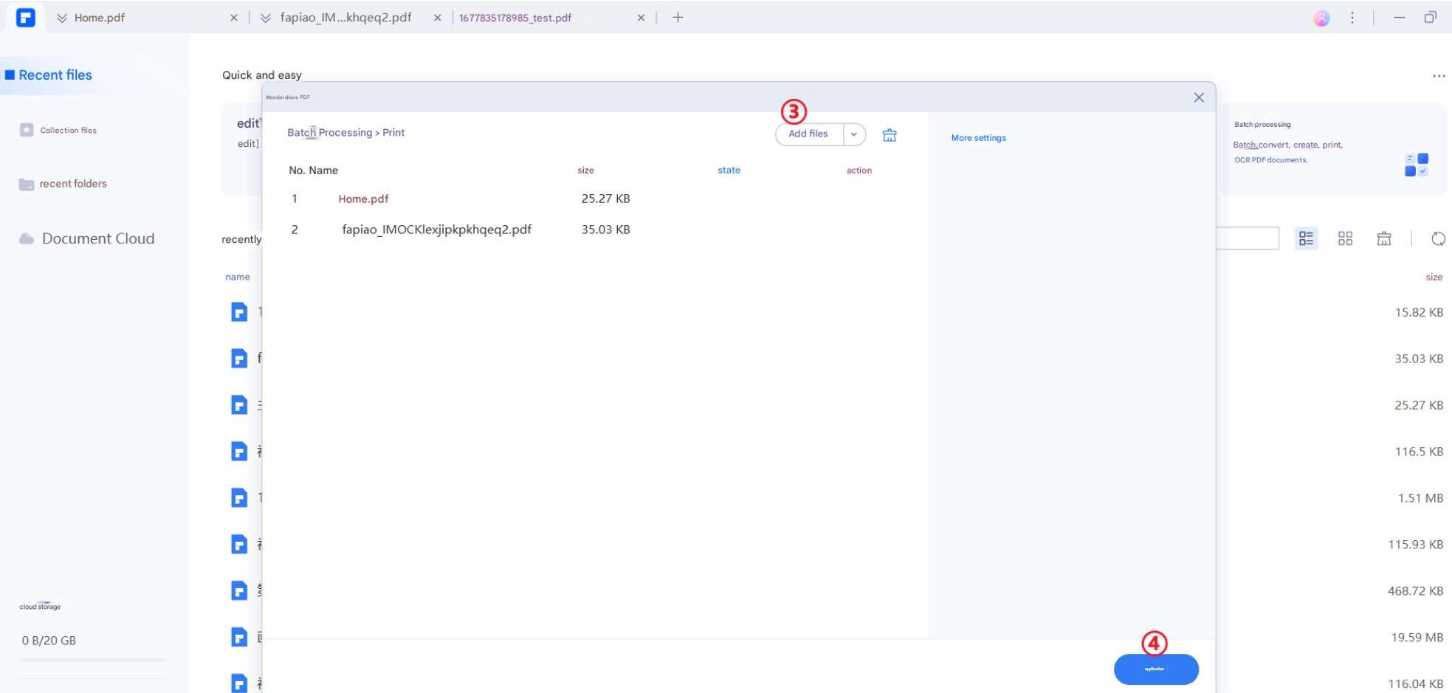This screenshot has height=693, width=1452.
Task: Click the user profile avatar icon
Action: pos(1321,18)
